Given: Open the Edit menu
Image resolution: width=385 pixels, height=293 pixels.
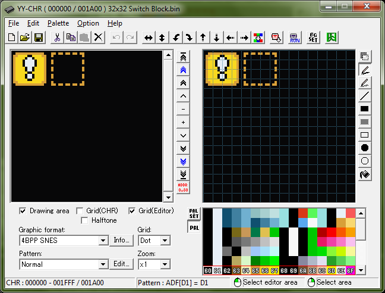Looking at the screenshot, I should coord(33,23).
